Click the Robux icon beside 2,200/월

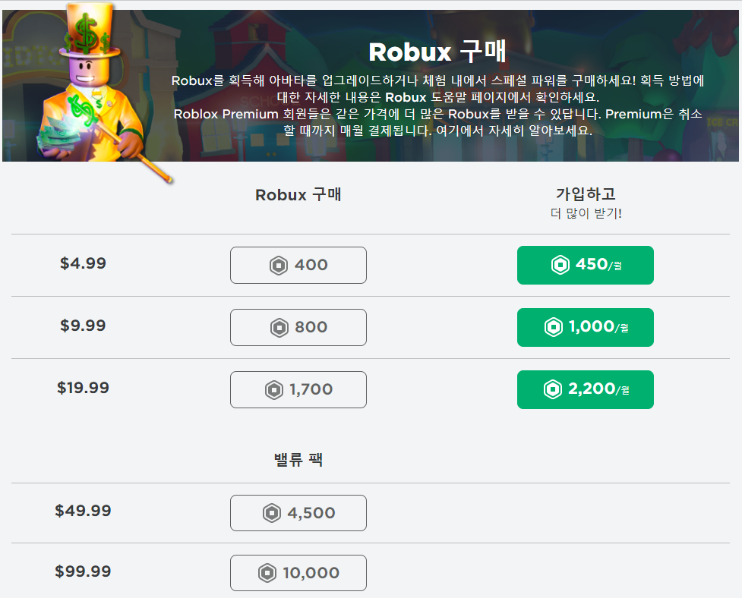click(x=552, y=389)
